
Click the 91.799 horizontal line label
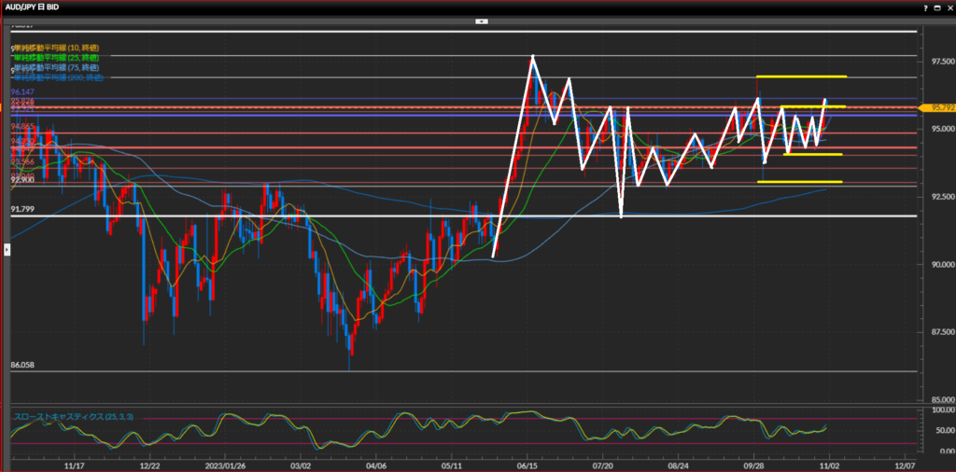(x=23, y=211)
